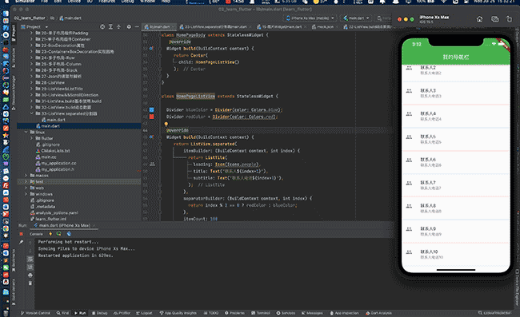Open Project panel settings gear icon
520x317 pixels.
[129, 27]
